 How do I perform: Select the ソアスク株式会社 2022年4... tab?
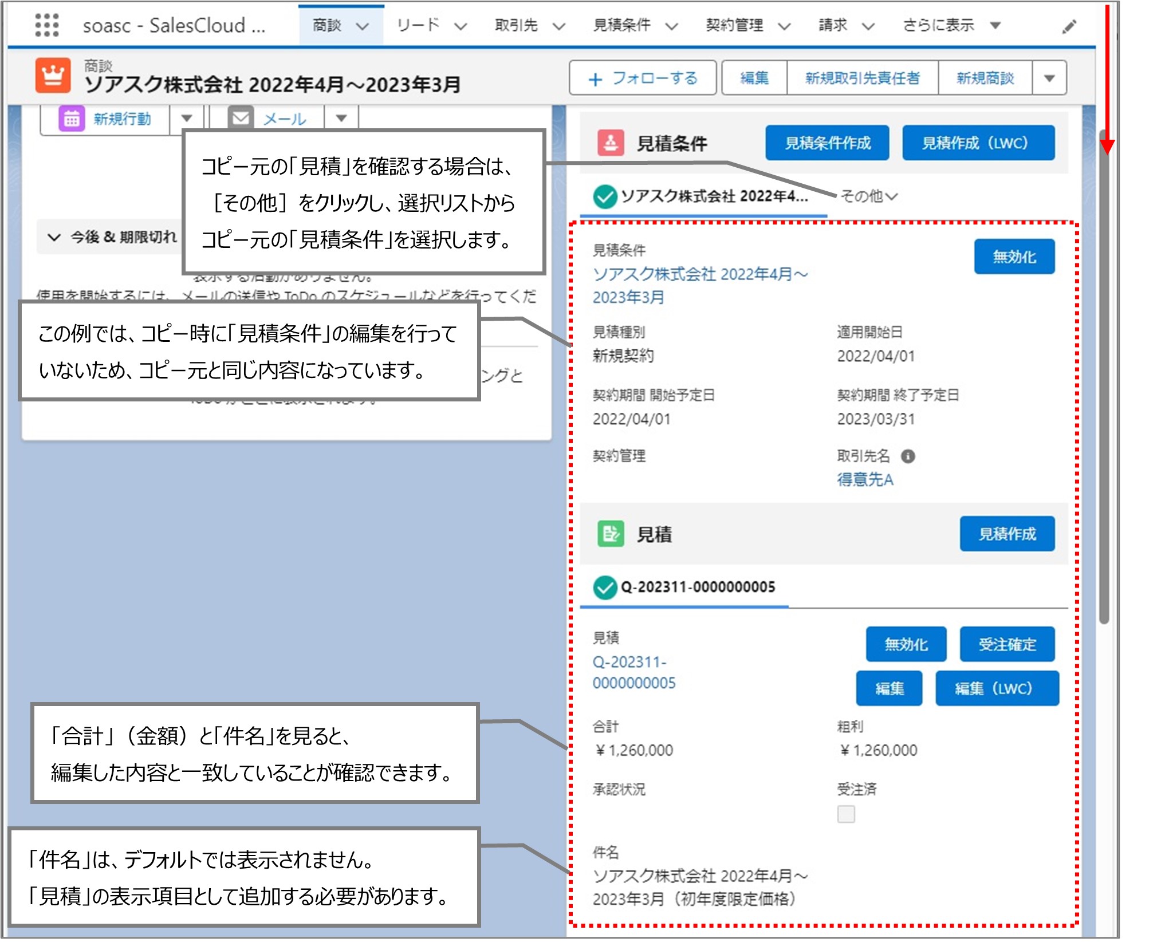tap(703, 197)
